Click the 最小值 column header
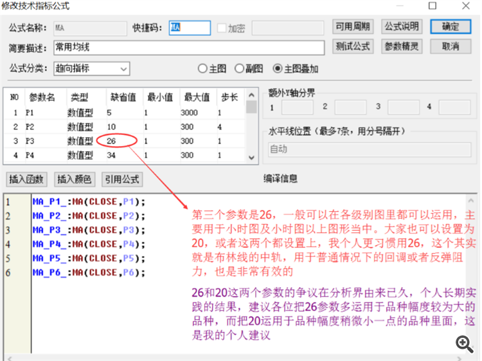This screenshot has height=361, width=482. pyautogui.click(x=160, y=98)
